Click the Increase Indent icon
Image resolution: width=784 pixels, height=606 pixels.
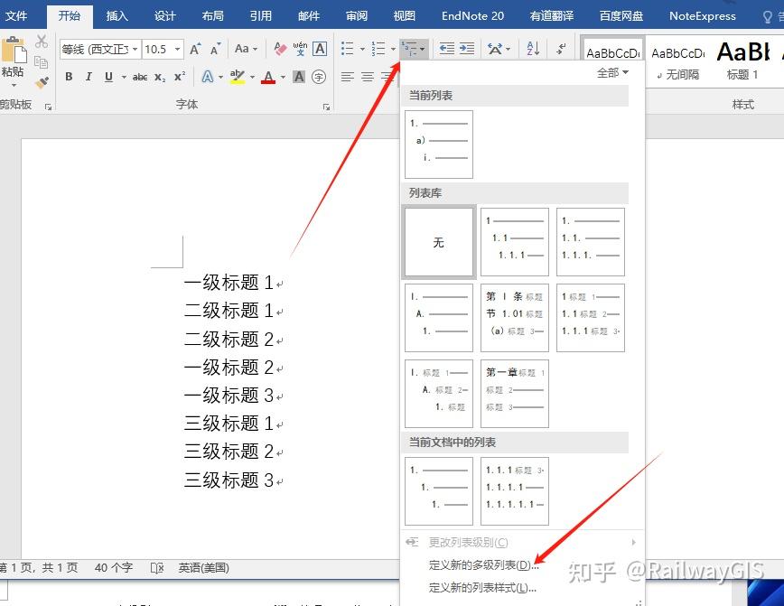(x=468, y=48)
